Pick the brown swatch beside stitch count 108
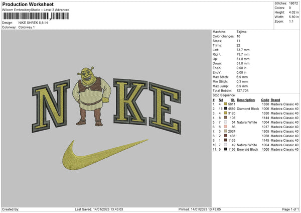This screenshot has height=213, width=301. (226, 118)
